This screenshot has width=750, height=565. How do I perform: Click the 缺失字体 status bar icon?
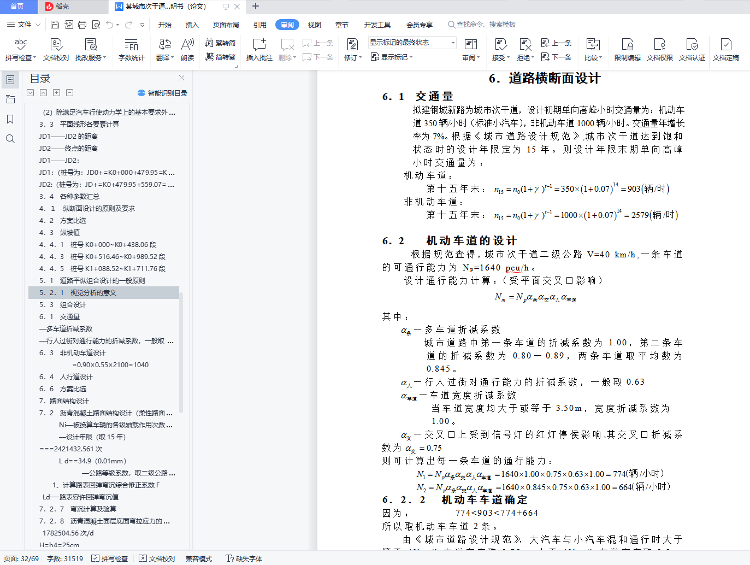(x=244, y=558)
